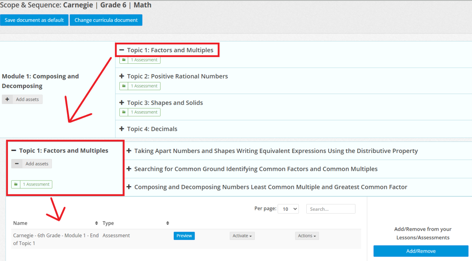472x261 pixels.
Task: Open the Activate dropdown for the assessment
Action: tap(242, 236)
